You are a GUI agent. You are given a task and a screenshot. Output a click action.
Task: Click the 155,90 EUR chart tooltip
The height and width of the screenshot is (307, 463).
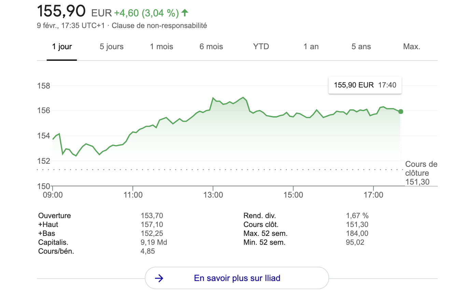(365, 85)
